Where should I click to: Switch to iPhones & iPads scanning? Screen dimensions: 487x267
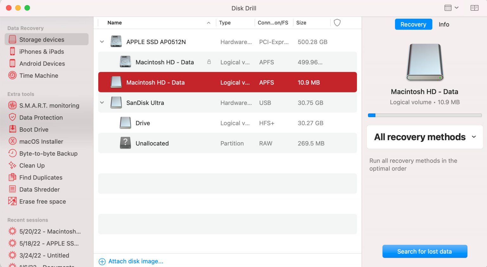click(42, 51)
